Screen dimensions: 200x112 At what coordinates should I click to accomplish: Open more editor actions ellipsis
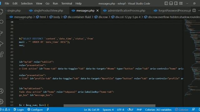pos(199,11)
